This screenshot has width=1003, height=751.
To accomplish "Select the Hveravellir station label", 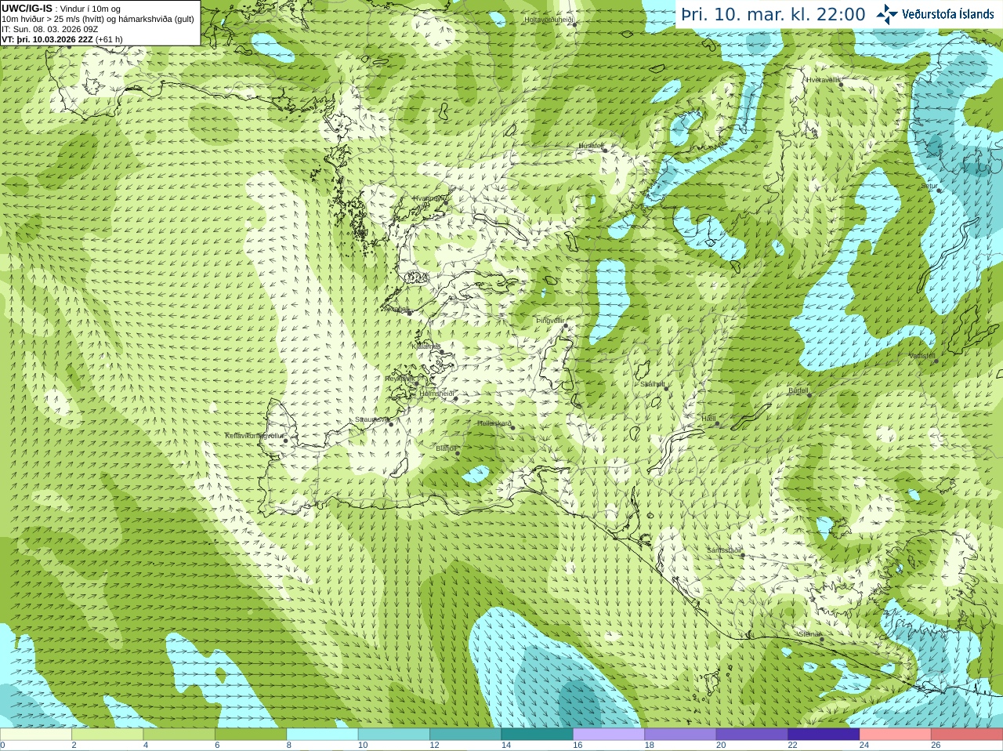I will click(x=824, y=80).
